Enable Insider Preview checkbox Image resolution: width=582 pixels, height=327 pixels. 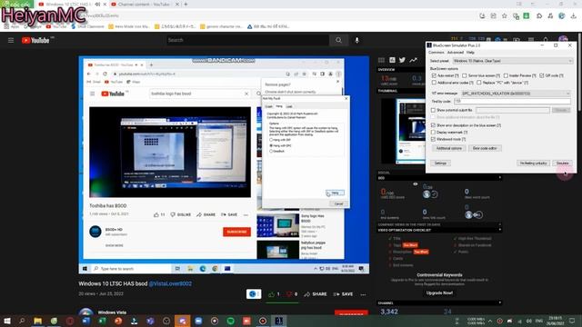coord(506,75)
